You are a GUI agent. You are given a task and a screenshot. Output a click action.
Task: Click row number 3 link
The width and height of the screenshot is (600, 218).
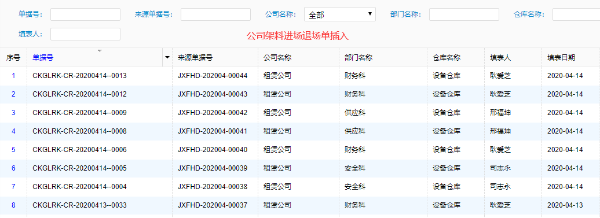13,113
